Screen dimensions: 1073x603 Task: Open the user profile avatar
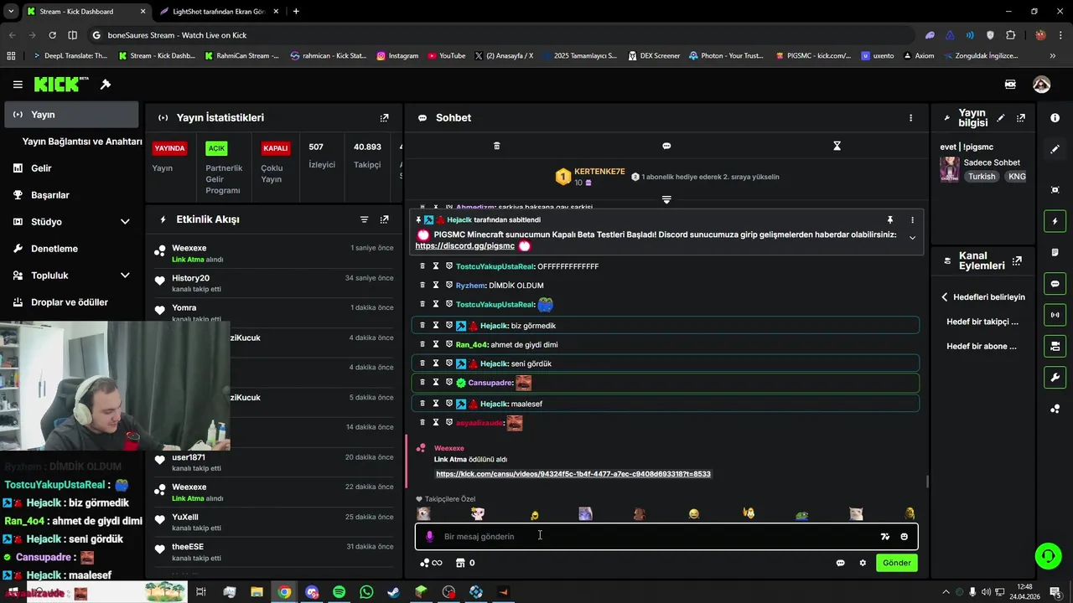[1041, 85]
